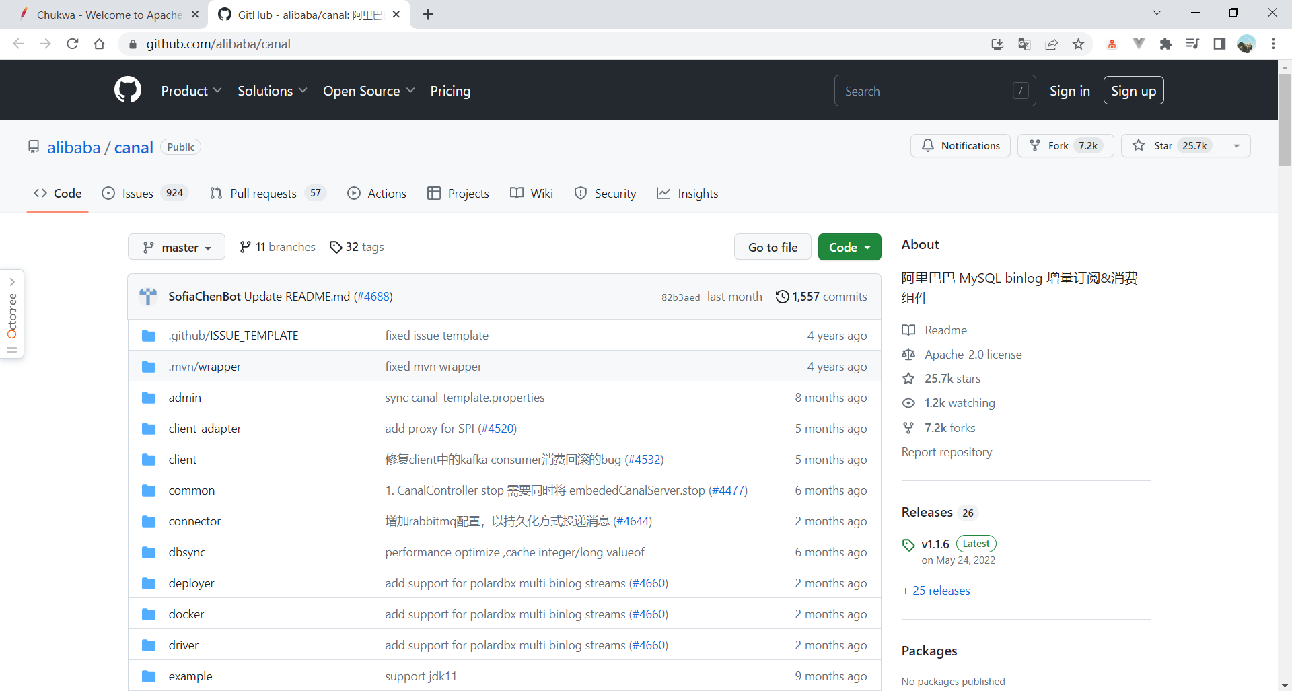The height and width of the screenshot is (691, 1292).
Task: Open the connector folder
Action: pyautogui.click(x=194, y=521)
